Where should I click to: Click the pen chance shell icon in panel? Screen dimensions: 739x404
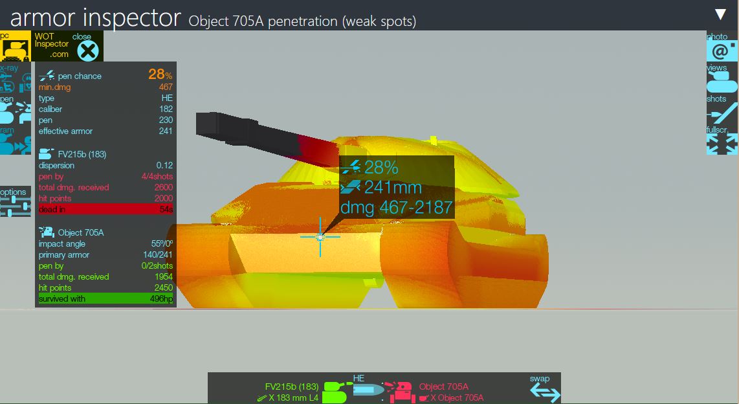point(46,75)
